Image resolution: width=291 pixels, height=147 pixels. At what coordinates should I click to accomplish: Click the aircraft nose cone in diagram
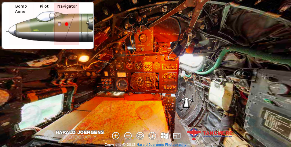click(x=12, y=30)
